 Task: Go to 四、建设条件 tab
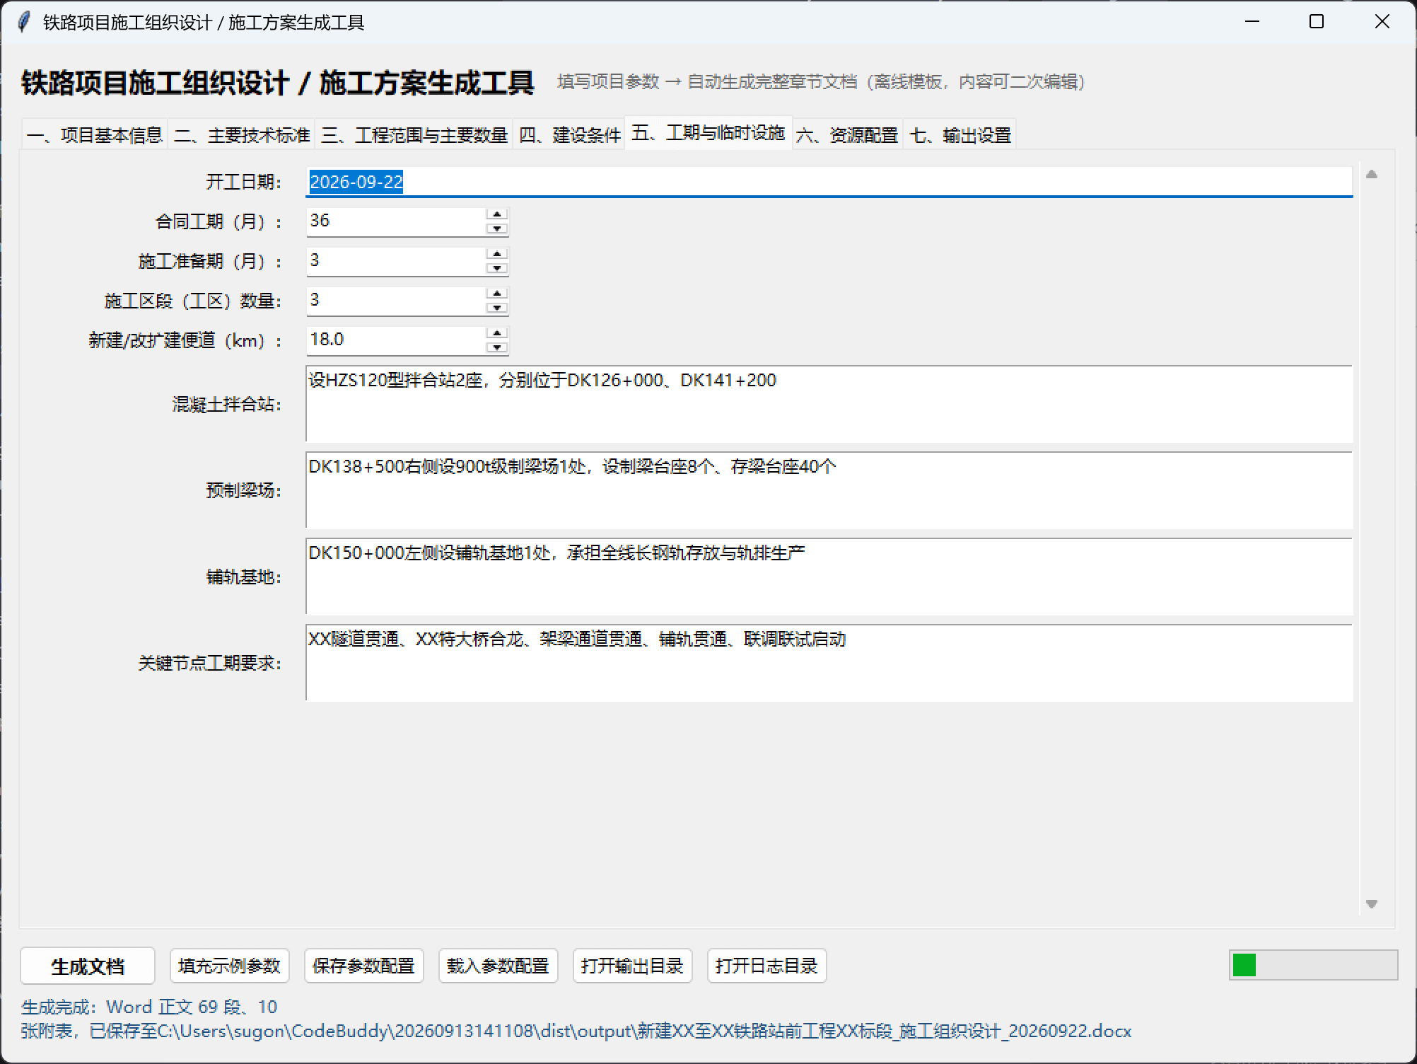click(569, 134)
